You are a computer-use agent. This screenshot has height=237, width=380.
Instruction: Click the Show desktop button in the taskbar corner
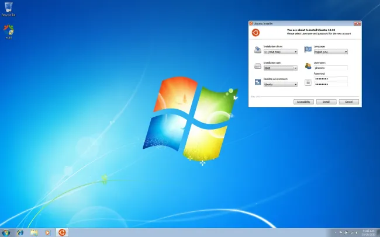point(378,233)
